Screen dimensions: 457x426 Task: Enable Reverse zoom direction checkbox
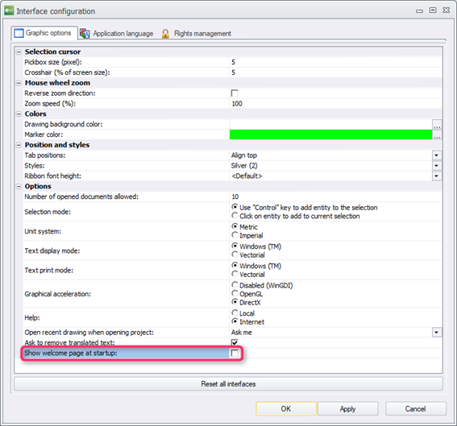pos(235,93)
